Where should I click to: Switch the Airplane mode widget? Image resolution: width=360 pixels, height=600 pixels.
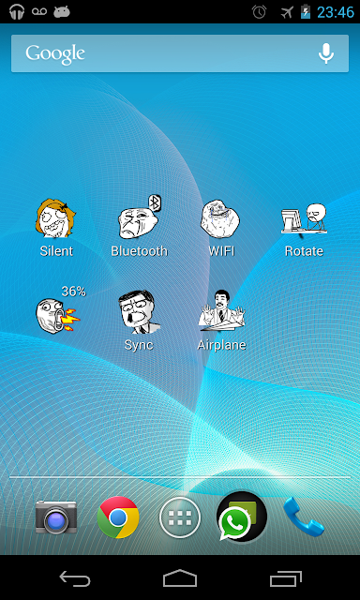point(221,321)
